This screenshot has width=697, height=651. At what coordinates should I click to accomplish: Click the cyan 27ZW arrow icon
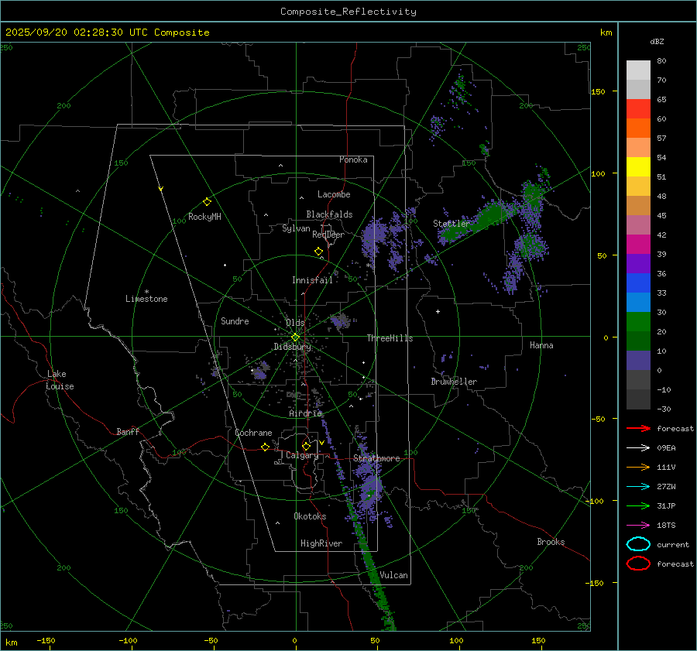638,486
